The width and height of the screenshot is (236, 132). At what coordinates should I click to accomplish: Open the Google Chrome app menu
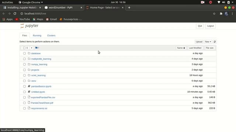point(31,2)
